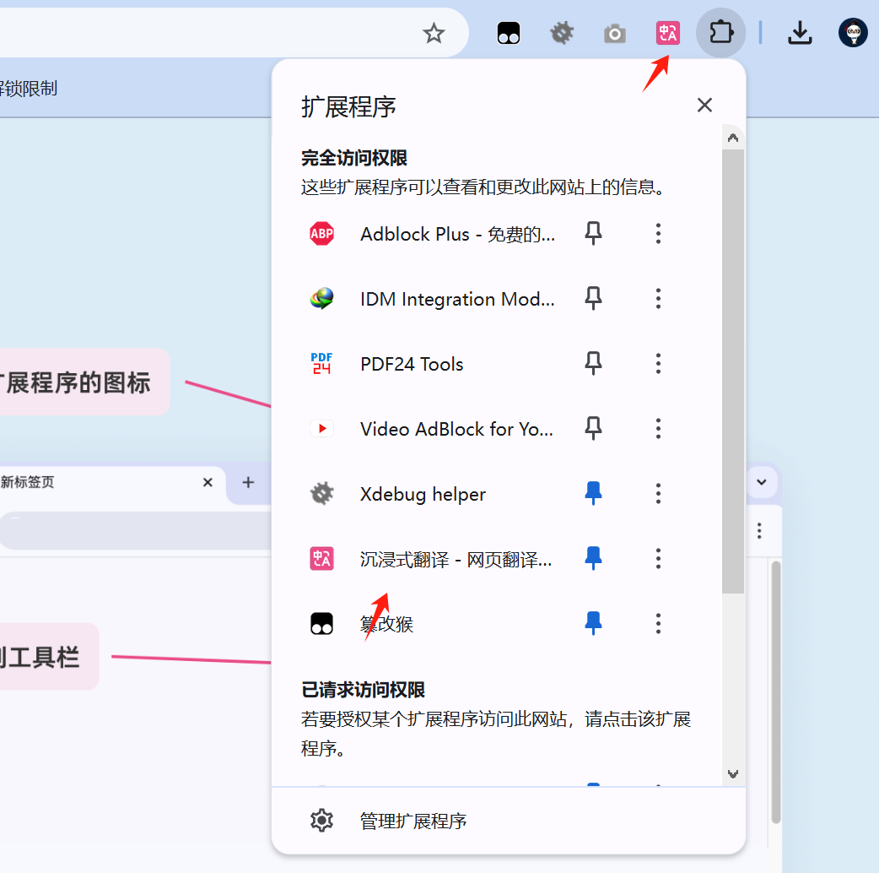Click 管理扩展程序 manage extensions
879x873 pixels.
pyautogui.click(x=509, y=821)
